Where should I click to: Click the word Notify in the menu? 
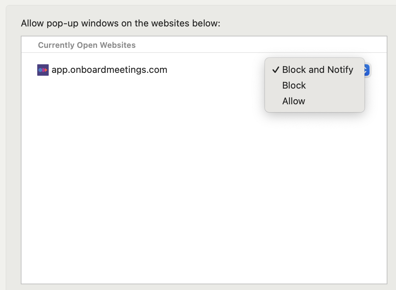click(340, 70)
